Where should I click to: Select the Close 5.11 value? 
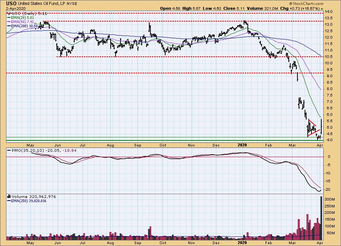point(234,8)
